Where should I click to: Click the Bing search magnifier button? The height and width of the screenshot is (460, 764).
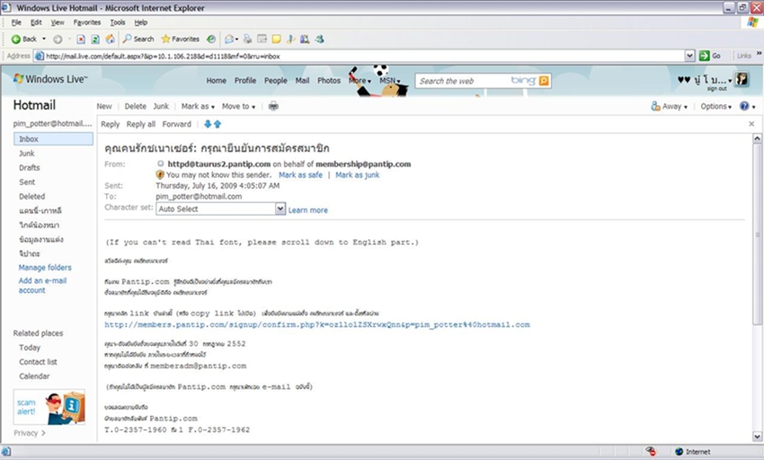[x=544, y=81]
